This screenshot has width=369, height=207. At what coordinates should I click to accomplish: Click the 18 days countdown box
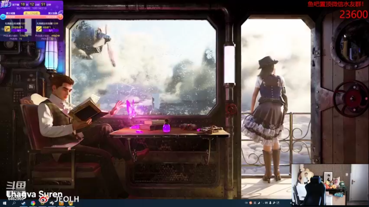(23, 5)
